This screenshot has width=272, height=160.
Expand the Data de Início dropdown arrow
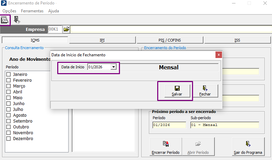click(113, 67)
